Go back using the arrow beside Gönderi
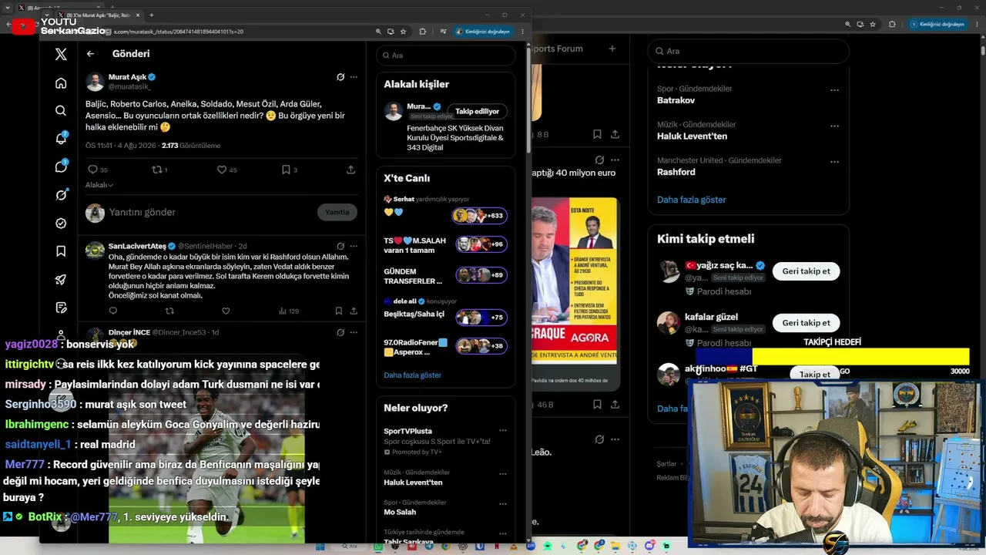Image resolution: width=986 pixels, height=555 pixels. tap(90, 54)
